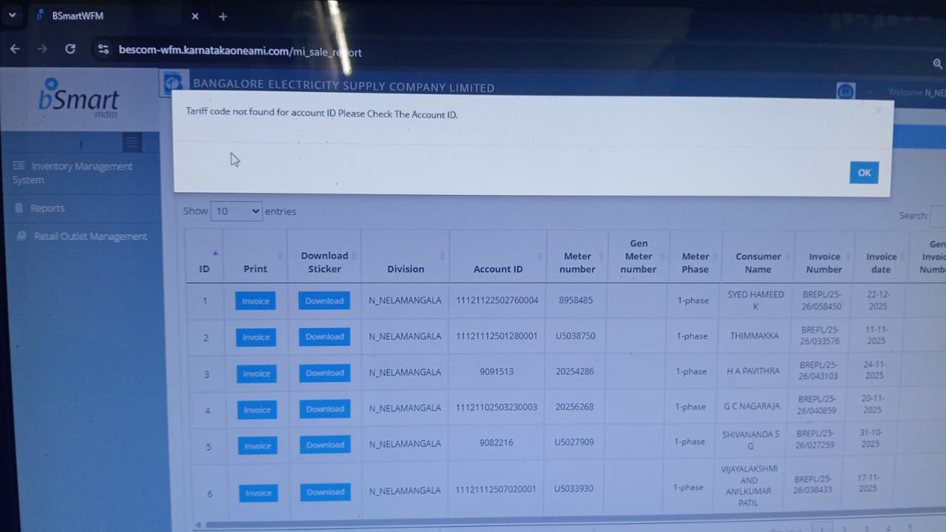Go back to the previous page
Image resolution: width=946 pixels, height=532 pixels.
(16, 49)
